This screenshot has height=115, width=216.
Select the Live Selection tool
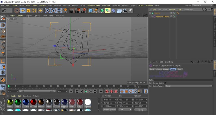point(17,11)
